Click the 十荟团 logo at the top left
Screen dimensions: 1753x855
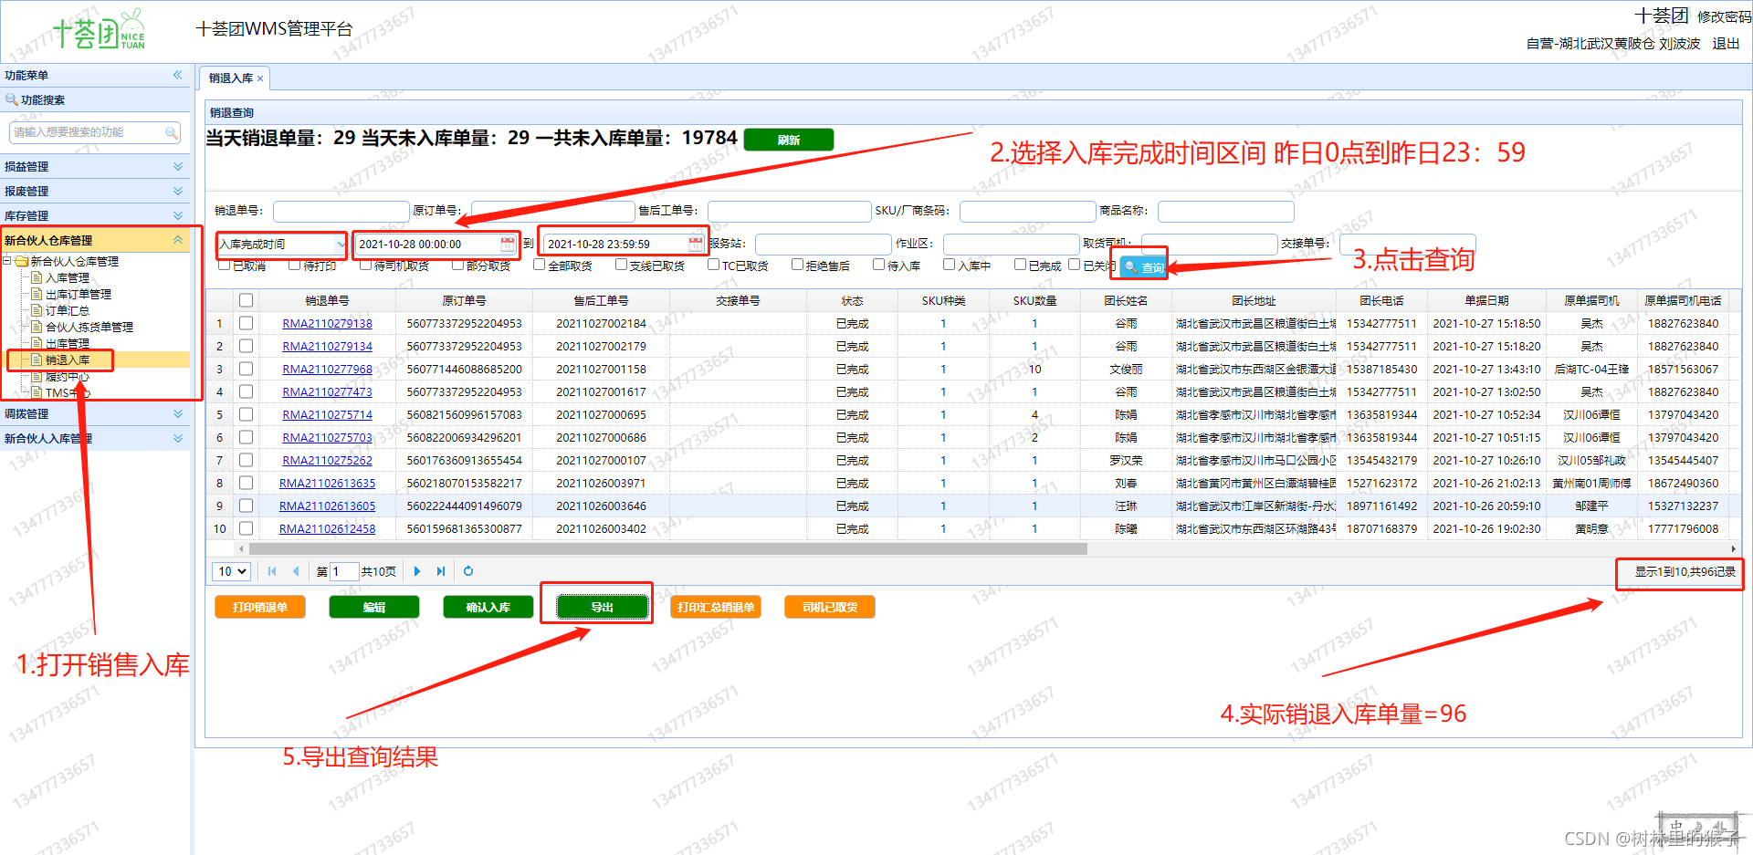click(x=99, y=32)
